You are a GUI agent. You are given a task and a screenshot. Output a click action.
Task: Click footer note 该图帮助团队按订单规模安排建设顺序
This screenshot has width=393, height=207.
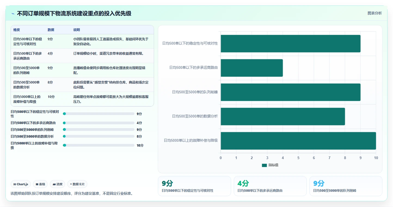pyautogui.click(x=72, y=194)
